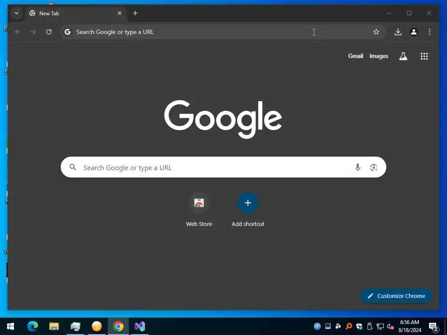Click the Web Store label text
The width and height of the screenshot is (447, 335).
click(x=199, y=224)
